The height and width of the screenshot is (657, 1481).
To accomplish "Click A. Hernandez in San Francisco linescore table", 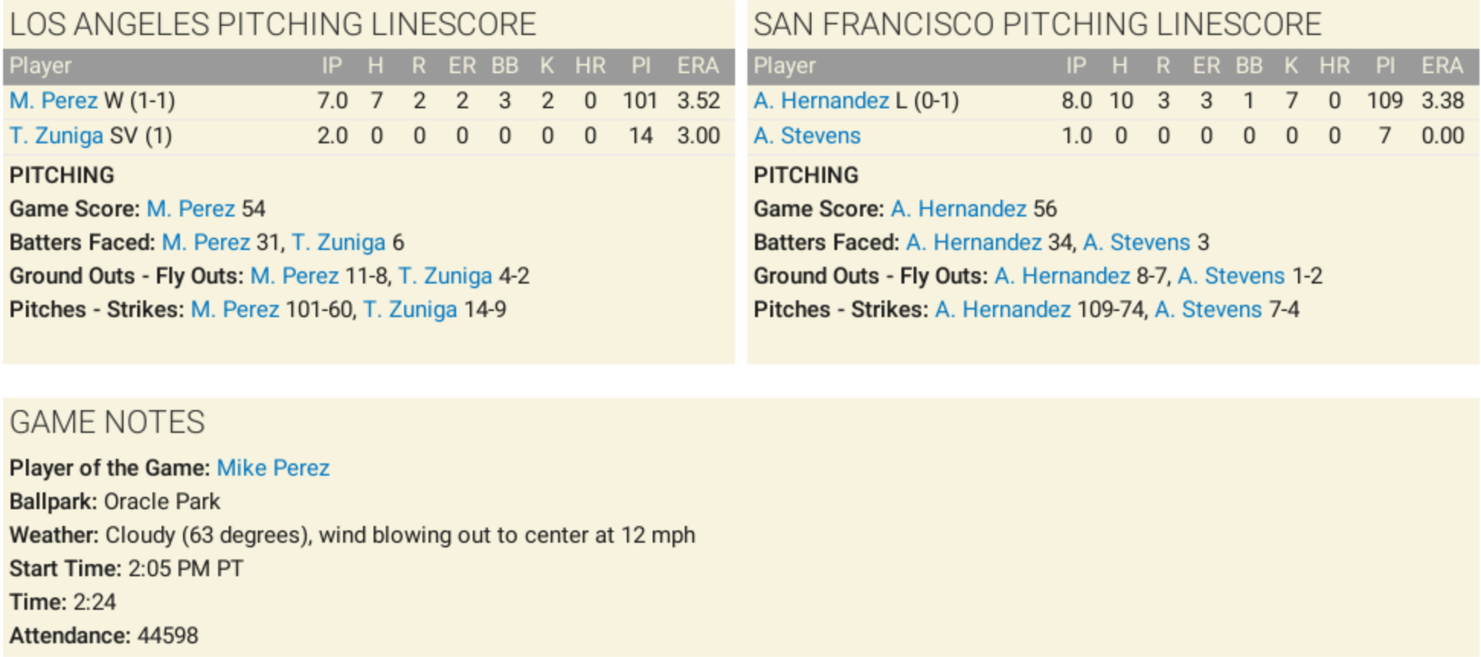I will 821,101.
